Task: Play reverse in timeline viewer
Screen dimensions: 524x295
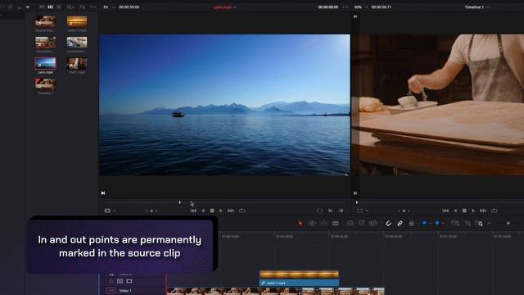Action: [455, 211]
